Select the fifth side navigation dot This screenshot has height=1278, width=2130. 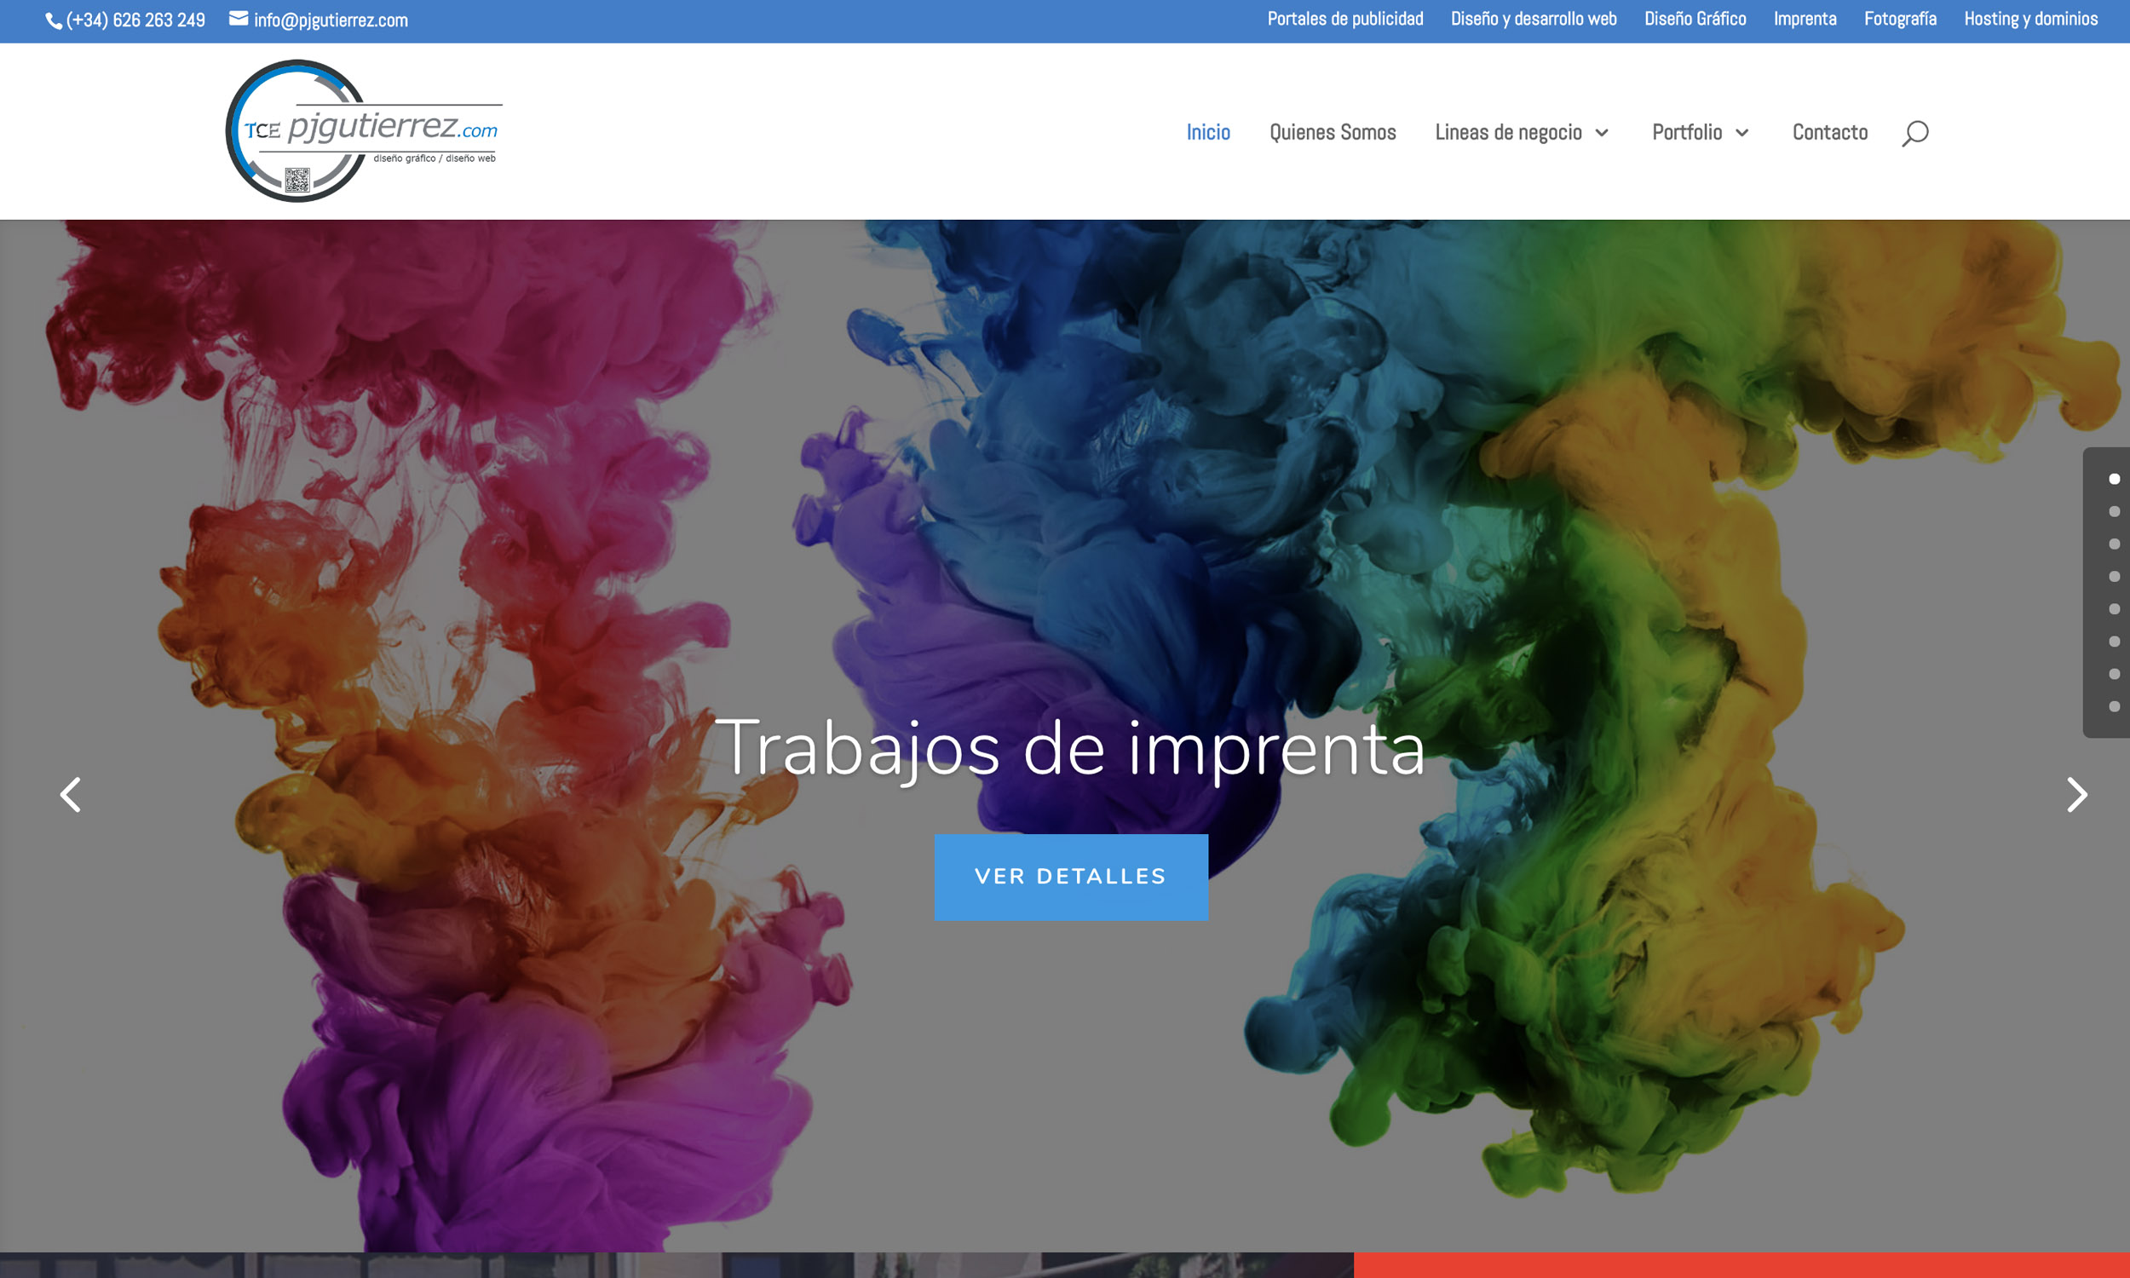2114,609
